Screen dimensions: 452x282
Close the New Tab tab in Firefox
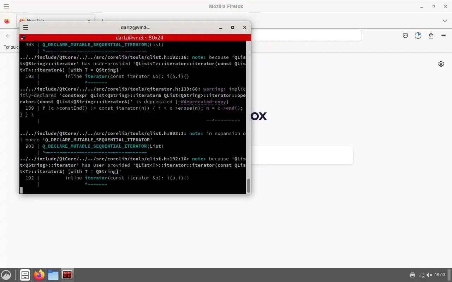[x=89, y=21]
